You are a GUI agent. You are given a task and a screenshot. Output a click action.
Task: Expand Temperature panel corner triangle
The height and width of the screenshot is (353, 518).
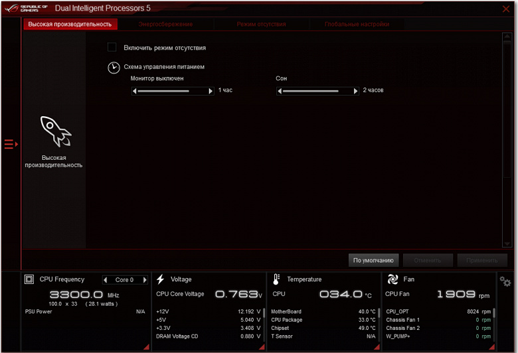pyautogui.click(x=377, y=347)
